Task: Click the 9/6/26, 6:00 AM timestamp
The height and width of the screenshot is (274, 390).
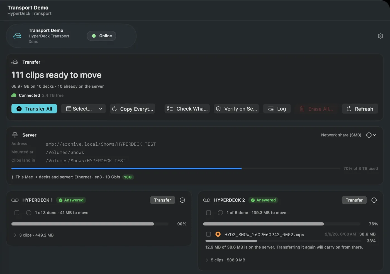Action: pos(340,234)
